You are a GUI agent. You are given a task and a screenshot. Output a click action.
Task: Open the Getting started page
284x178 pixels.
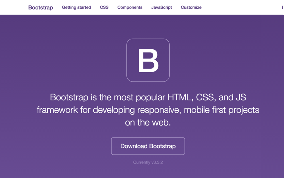(x=76, y=7)
